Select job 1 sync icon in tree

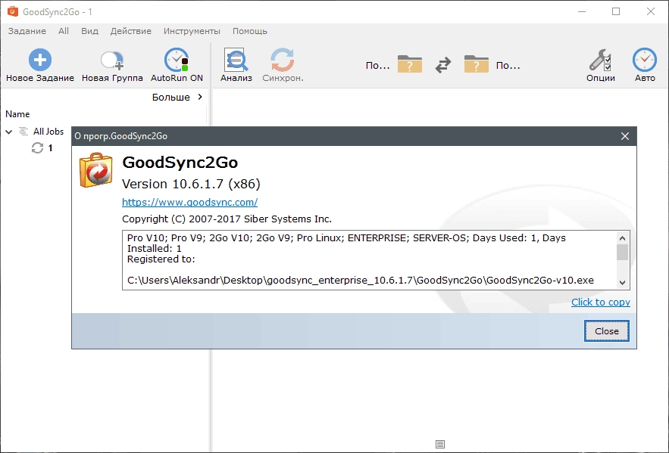38,147
